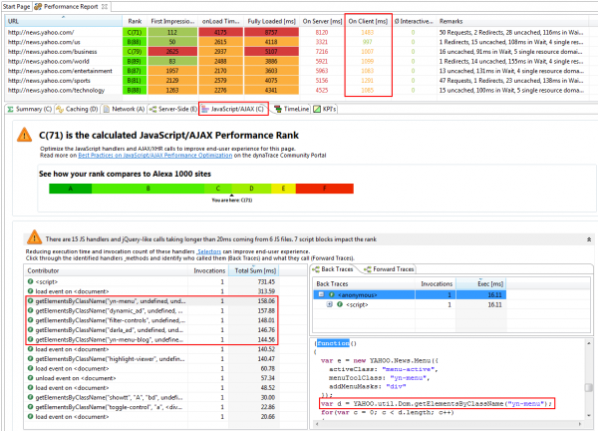598x431 pixels.
Task: Select the http://news.yahoo.com/ row
Action: coord(297,33)
